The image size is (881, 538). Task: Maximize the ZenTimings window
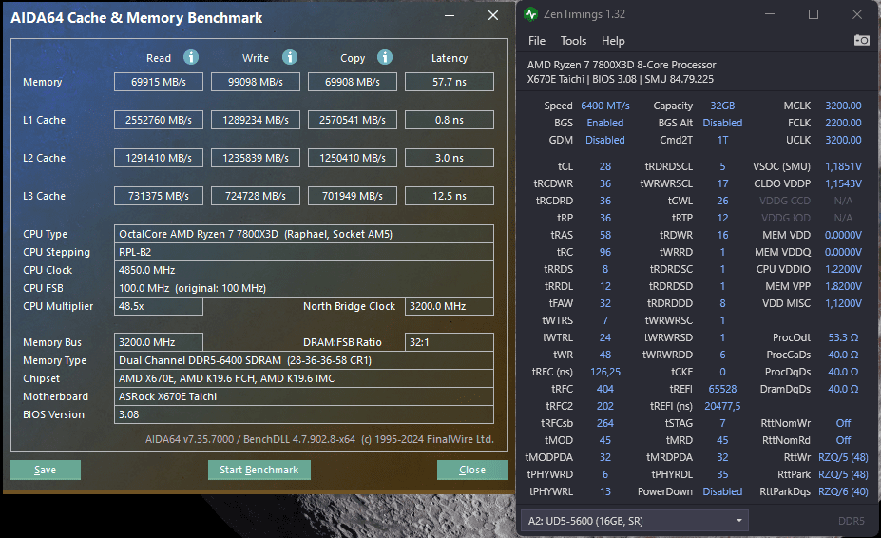pyautogui.click(x=813, y=14)
